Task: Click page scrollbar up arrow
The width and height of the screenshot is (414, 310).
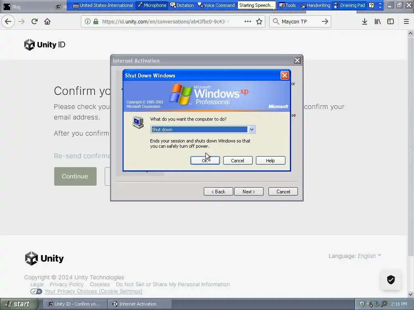Action: [410, 33]
